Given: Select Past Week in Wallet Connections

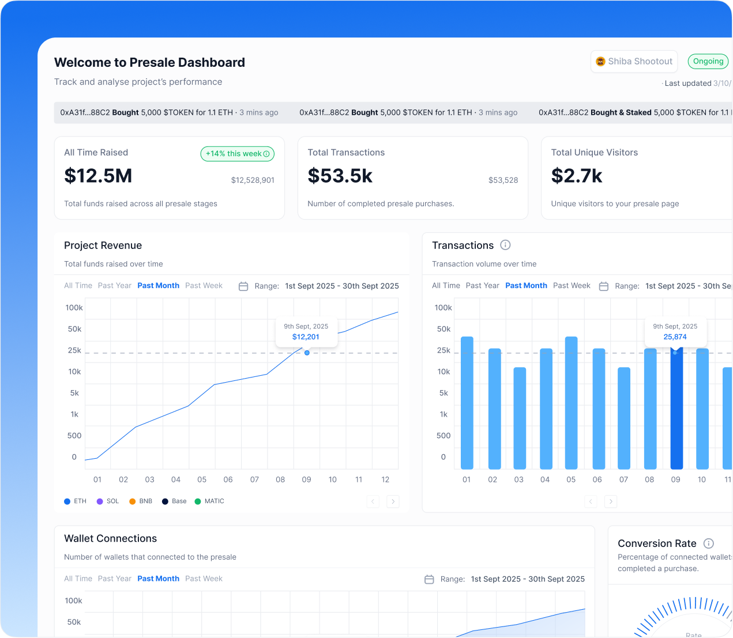Looking at the screenshot, I should [x=204, y=579].
